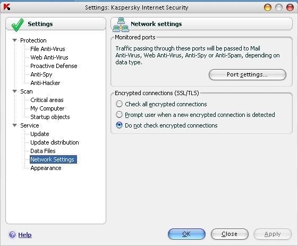298x246 pixels.
Task: Click the orange minimize window button
Action: tap(268, 7)
